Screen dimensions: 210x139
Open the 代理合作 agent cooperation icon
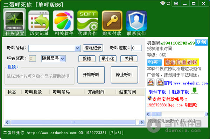87,23
